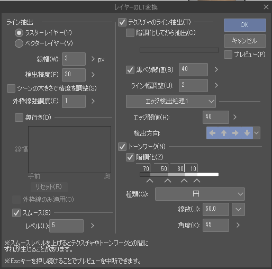The height and width of the screenshot is (269, 272).
Task: Click the down arrow detection direction icon
Action: 247,133
